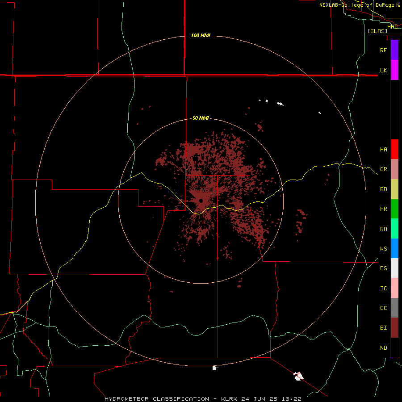Pick the green HR legend swatch
This screenshot has width=402, height=402.
click(x=394, y=209)
